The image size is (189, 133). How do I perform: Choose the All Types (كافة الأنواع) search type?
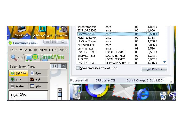[18, 73]
